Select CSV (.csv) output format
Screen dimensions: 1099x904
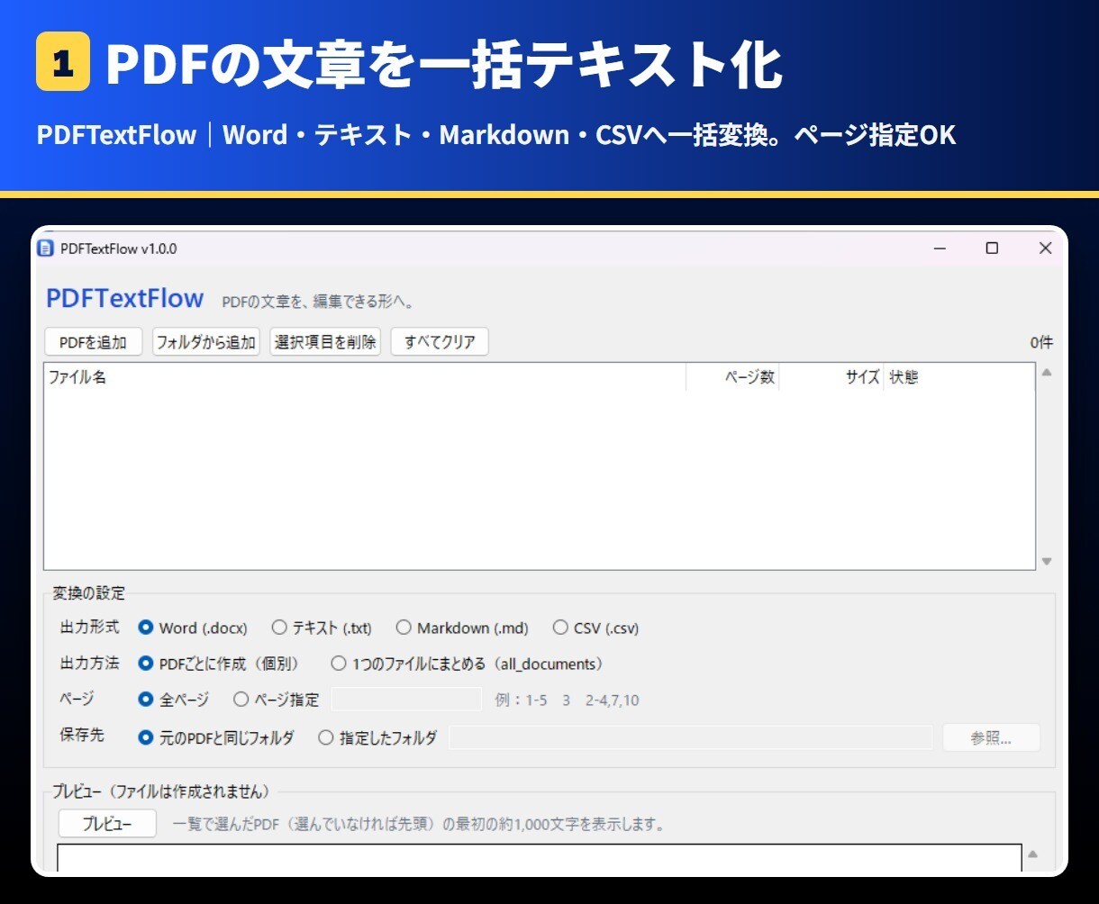(596, 628)
